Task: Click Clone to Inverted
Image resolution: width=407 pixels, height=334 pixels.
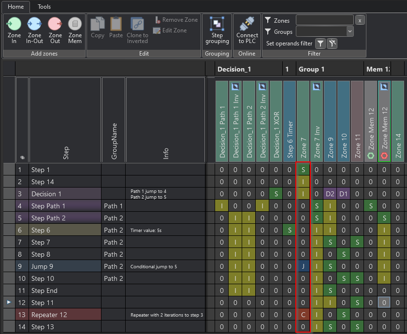Action: tap(137, 30)
